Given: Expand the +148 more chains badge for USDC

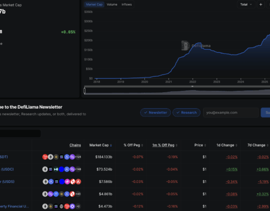Looking at the screenshot, I should coord(78,169).
